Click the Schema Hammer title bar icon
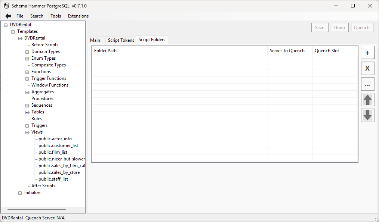This screenshot has height=222, width=379. [6, 6]
